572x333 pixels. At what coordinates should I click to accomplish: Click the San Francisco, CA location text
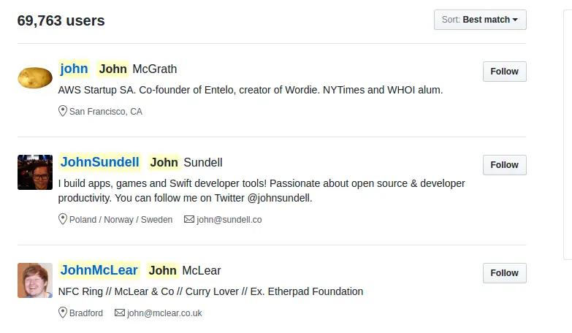coord(106,112)
